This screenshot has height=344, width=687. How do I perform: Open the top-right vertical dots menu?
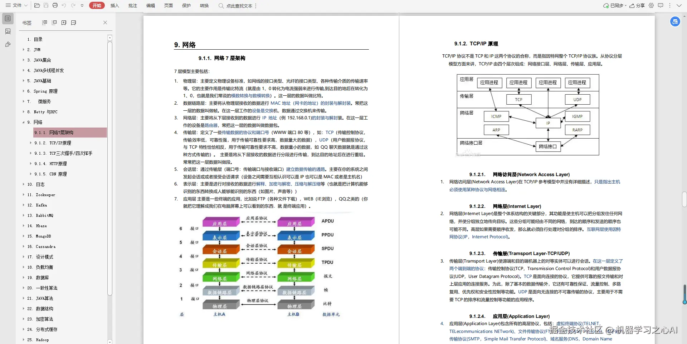[x=670, y=5]
